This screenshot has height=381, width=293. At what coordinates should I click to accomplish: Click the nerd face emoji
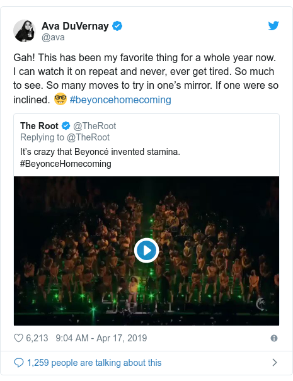(x=60, y=99)
